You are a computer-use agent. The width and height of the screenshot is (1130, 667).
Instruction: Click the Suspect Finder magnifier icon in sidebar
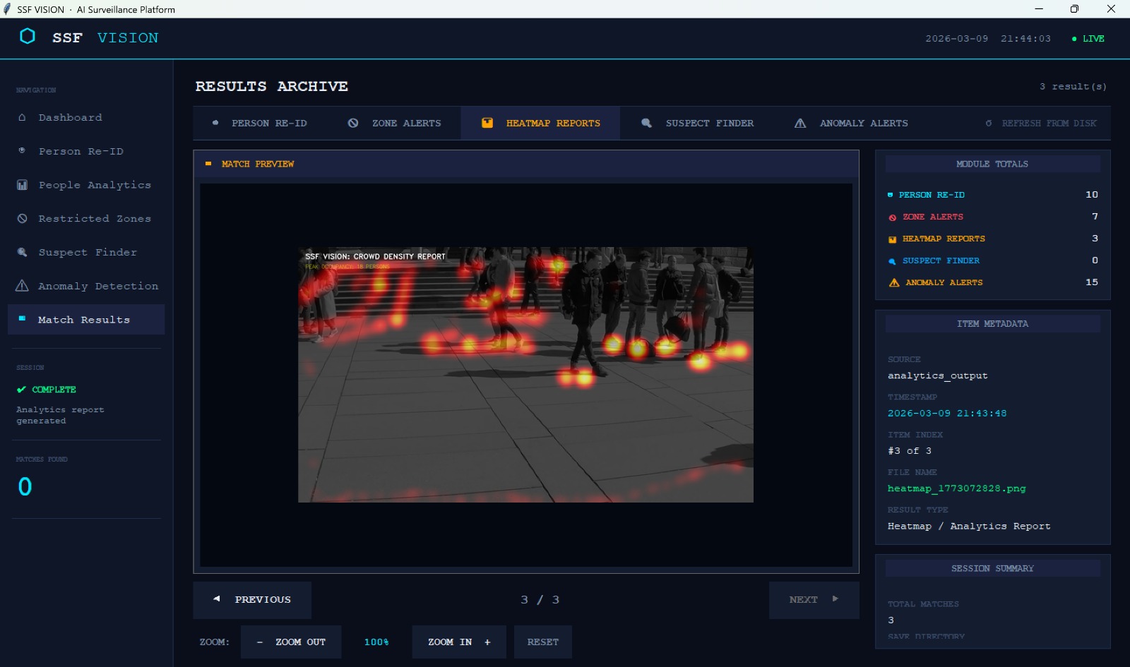click(22, 252)
